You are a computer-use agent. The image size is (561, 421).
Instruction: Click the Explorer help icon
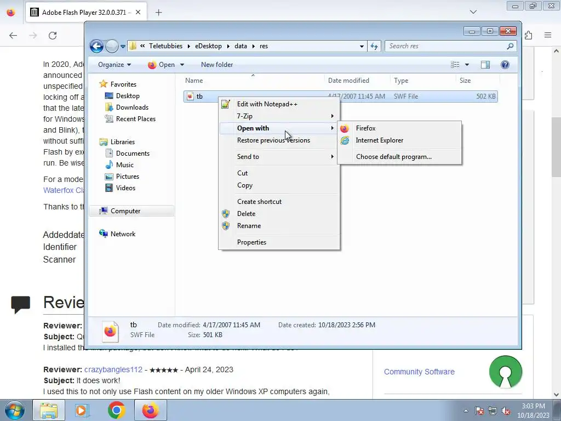click(505, 65)
